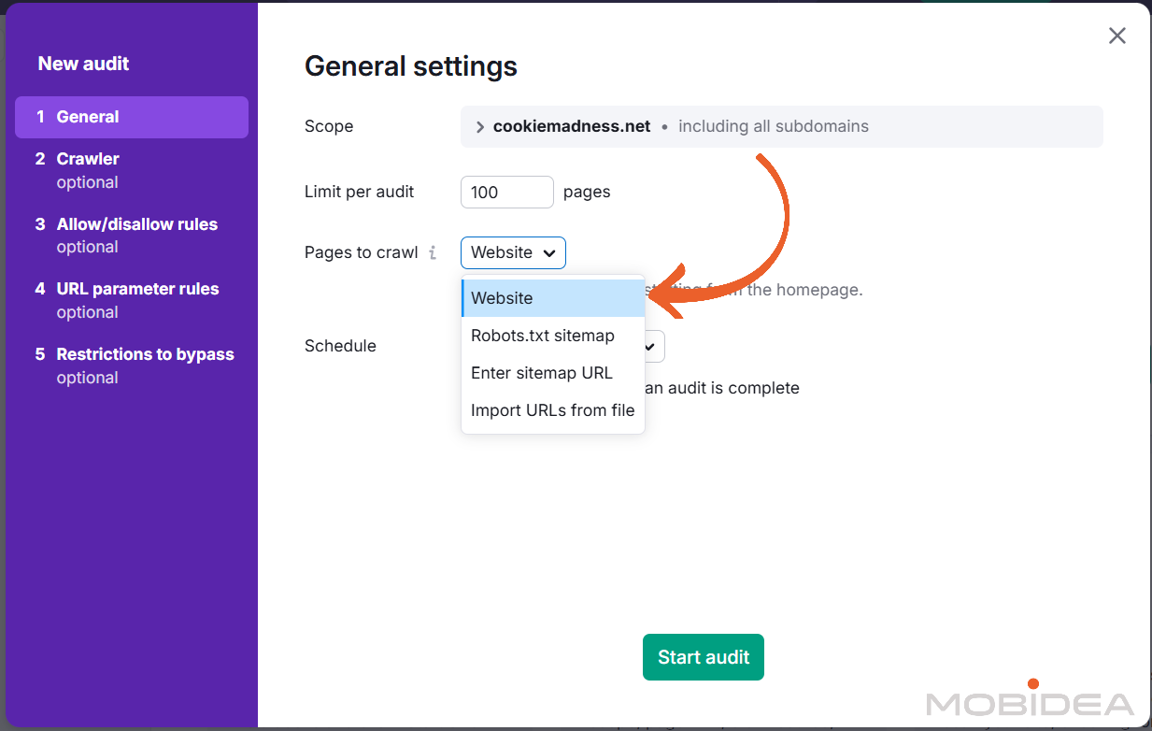Click the Pages to crawl dropdown chevron

click(548, 252)
